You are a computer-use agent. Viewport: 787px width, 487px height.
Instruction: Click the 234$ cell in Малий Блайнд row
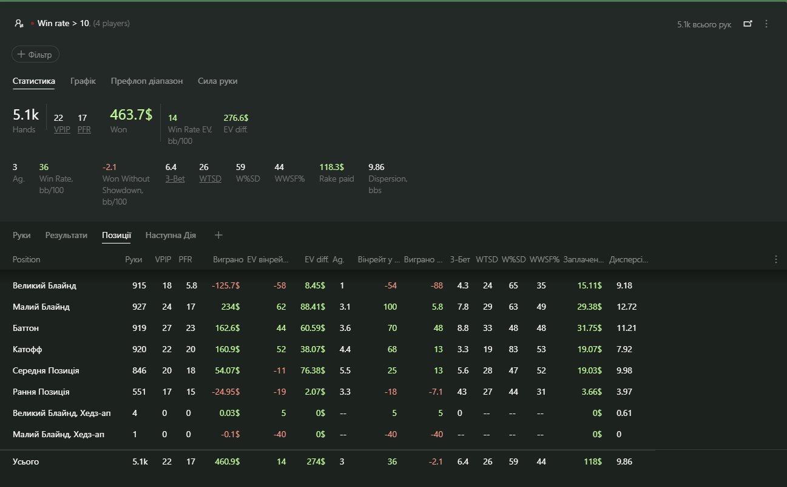click(231, 307)
